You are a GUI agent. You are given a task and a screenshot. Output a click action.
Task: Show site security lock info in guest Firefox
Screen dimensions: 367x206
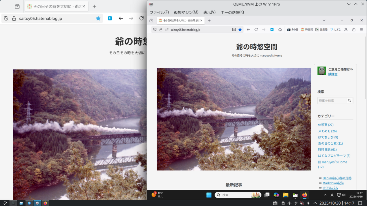pyautogui.click(x=161, y=30)
